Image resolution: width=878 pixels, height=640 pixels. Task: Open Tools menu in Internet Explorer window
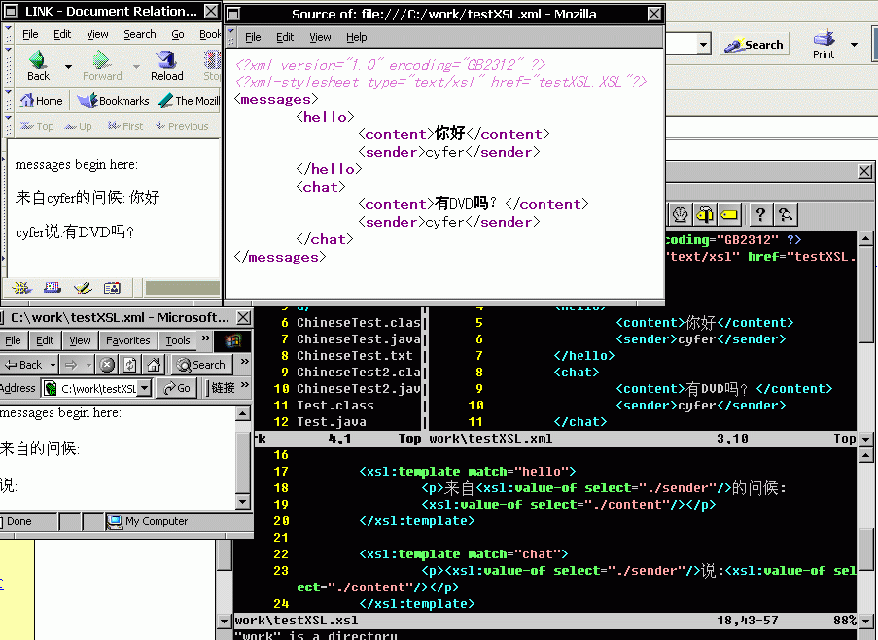click(178, 340)
